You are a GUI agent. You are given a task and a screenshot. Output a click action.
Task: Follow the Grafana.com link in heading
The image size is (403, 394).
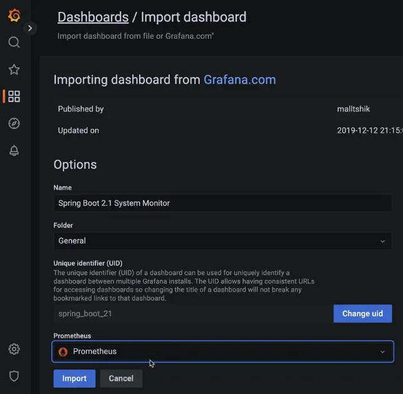[x=239, y=80]
